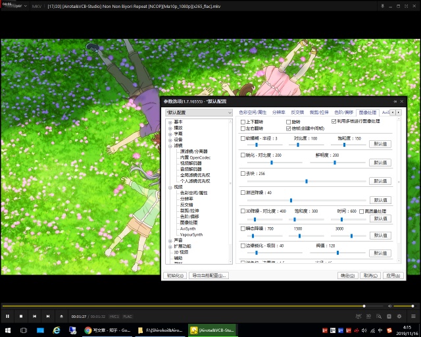This screenshot has width=421, height=337.
Task: Enable the 左右翻转 horizontal flip checkbox
Action: point(243,128)
